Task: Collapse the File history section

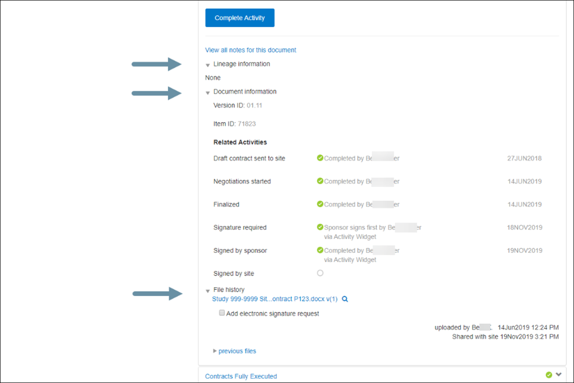Action: click(207, 290)
